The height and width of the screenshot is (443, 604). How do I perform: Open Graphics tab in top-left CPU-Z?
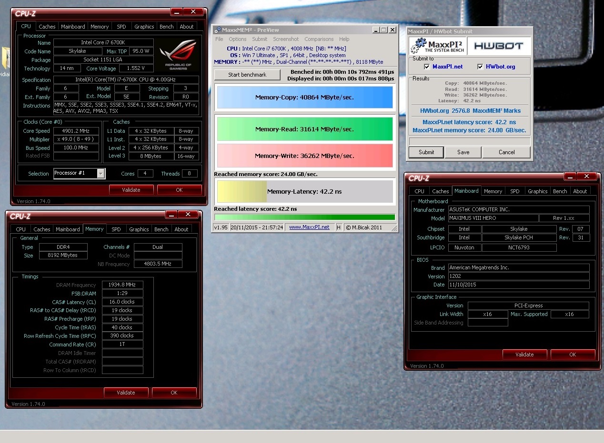(144, 27)
